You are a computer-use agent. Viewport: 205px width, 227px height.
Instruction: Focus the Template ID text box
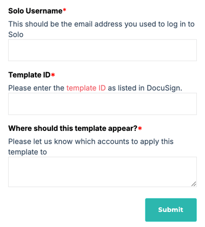(102, 104)
